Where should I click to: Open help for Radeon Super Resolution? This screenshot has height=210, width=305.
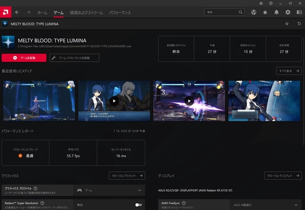tap(42, 203)
